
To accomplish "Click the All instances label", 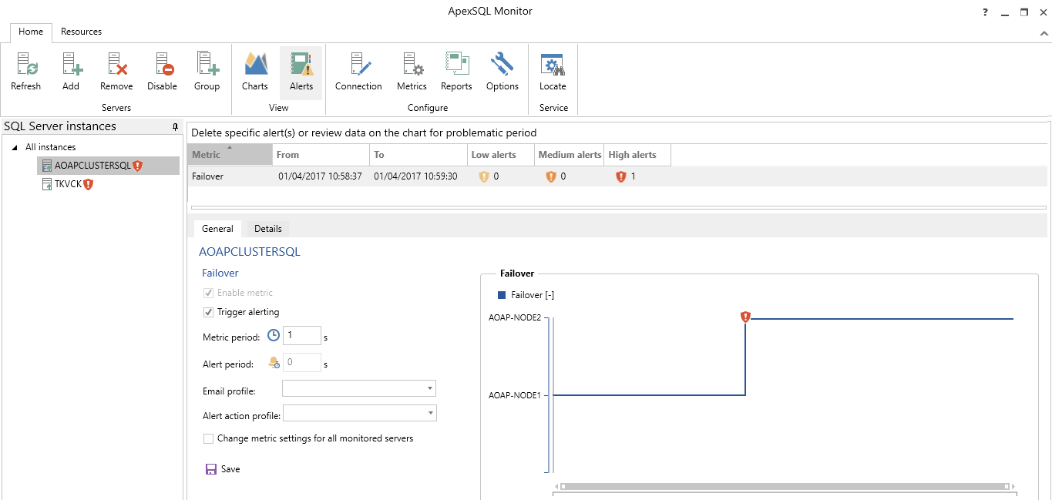I will (51, 147).
